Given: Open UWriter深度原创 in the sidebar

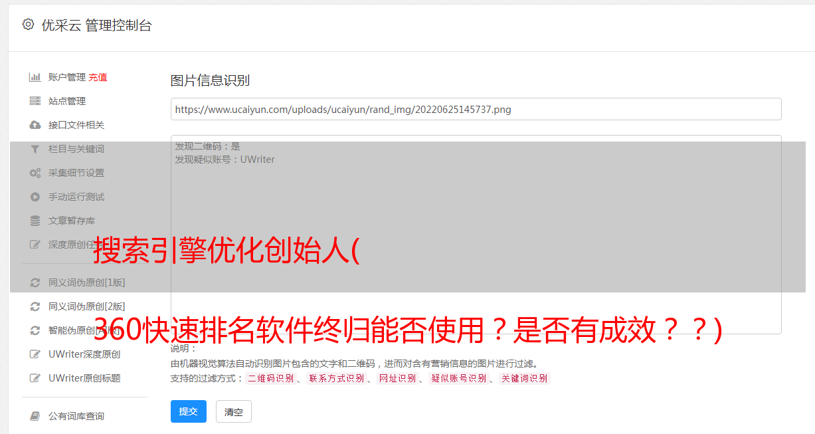Looking at the screenshot, I should pos(84,354).
